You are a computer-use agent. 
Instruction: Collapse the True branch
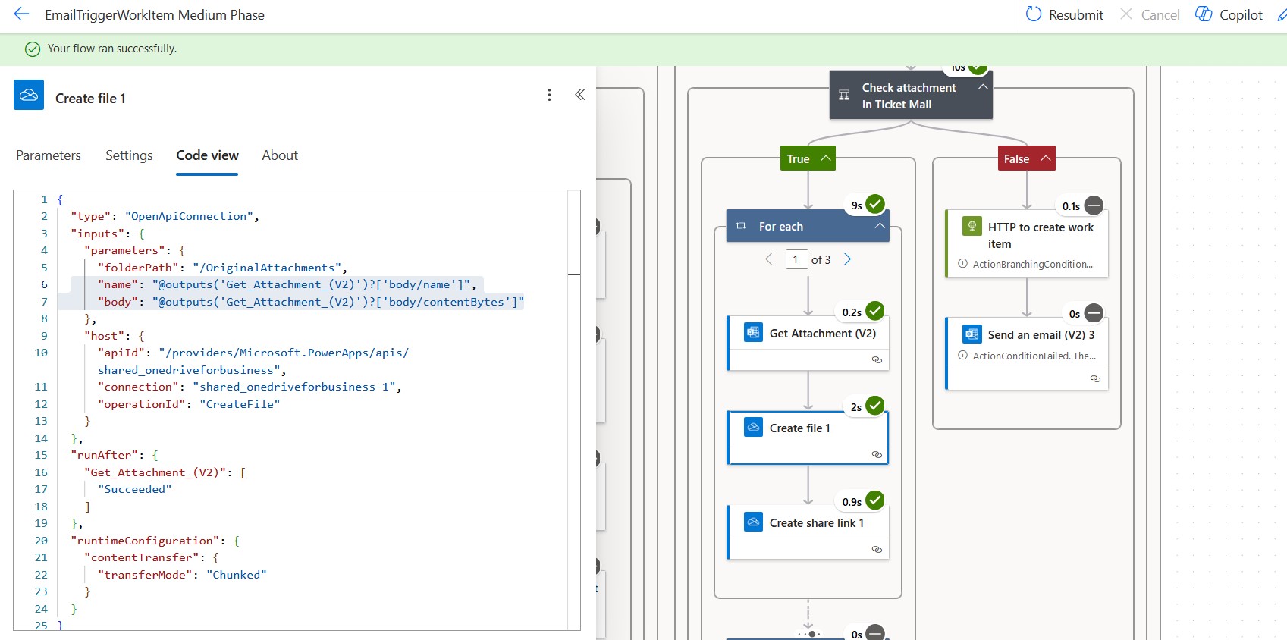tap(826, 158)
